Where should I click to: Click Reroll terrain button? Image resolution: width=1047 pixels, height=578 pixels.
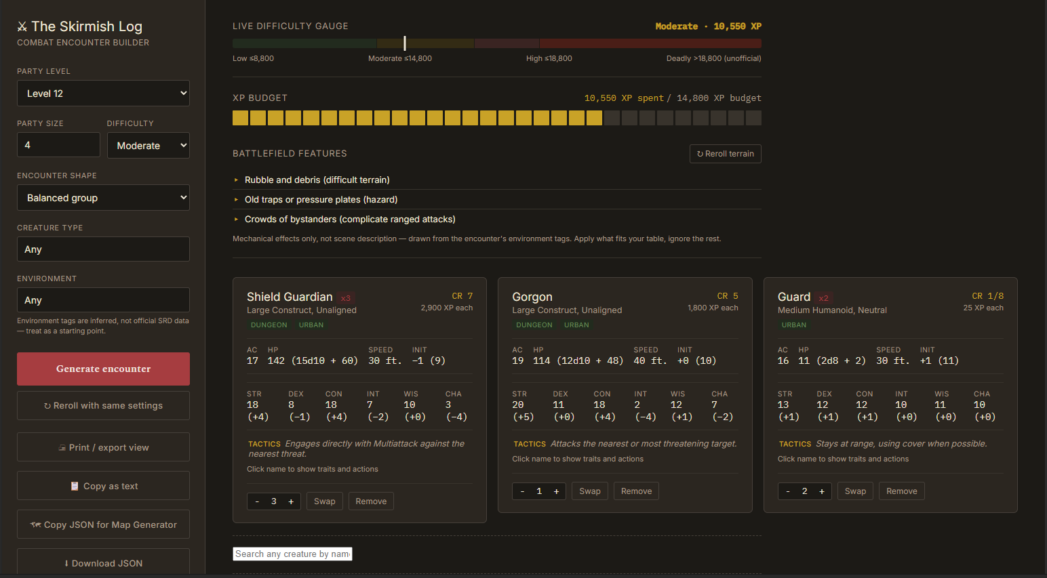(725, 154)
